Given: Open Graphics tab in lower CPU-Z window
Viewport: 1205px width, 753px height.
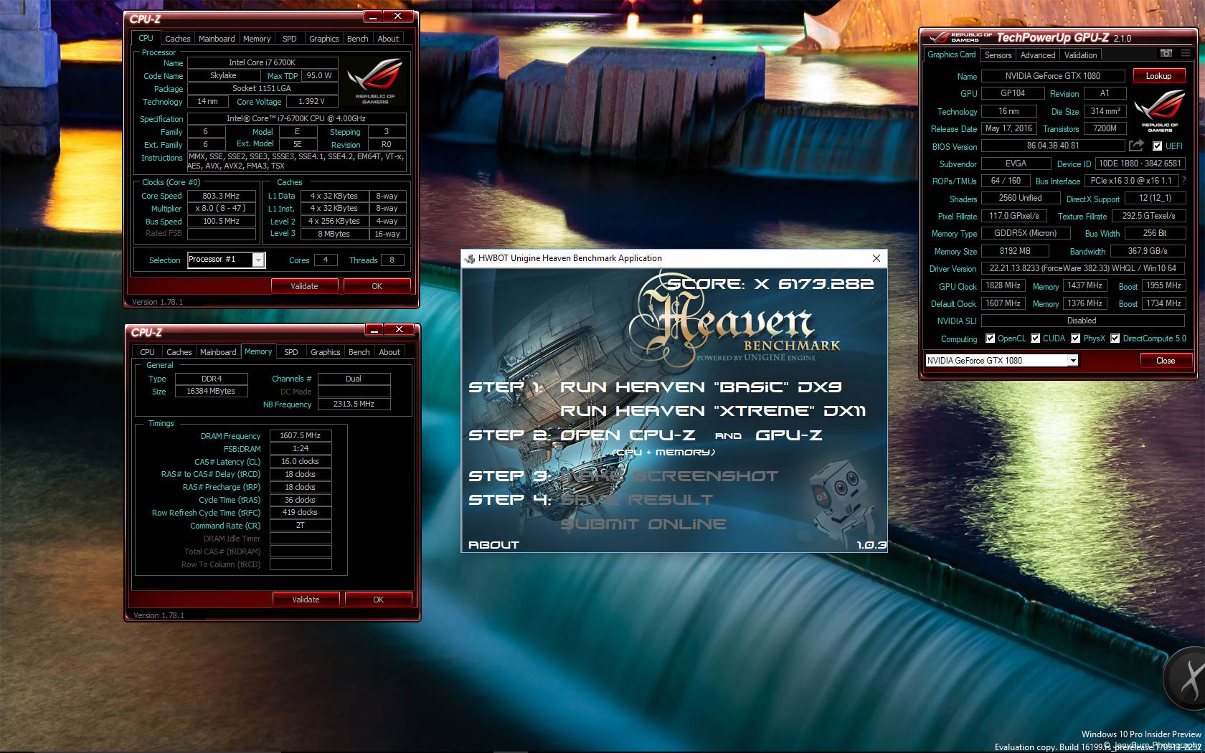Looking at the screenshot, I should point(326,352).
